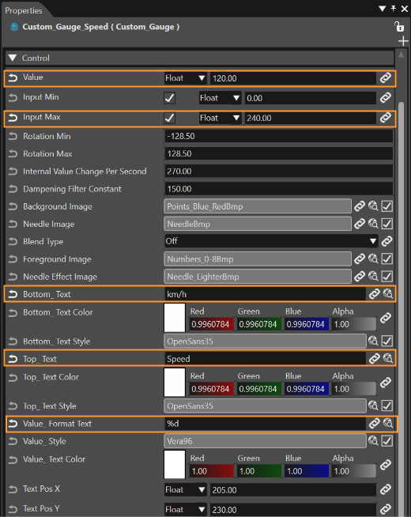Reset the Top_ Text property value

(13, 358)
